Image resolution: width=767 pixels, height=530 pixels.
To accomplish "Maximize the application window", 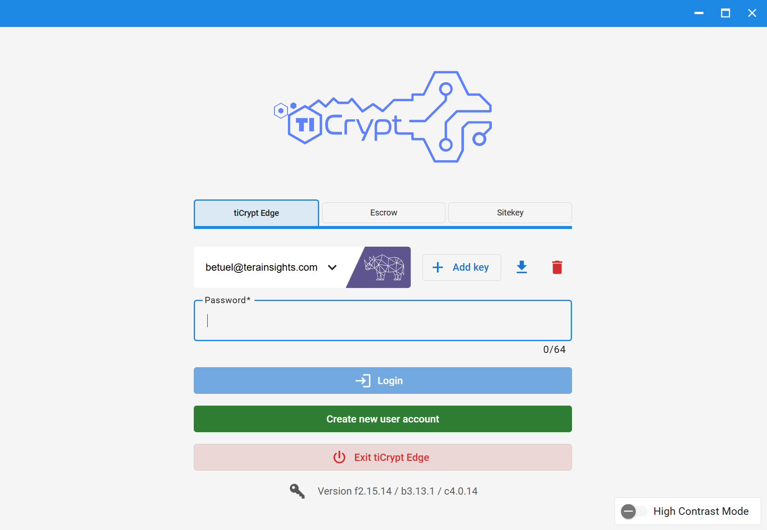I will click(x=725, y=13).
